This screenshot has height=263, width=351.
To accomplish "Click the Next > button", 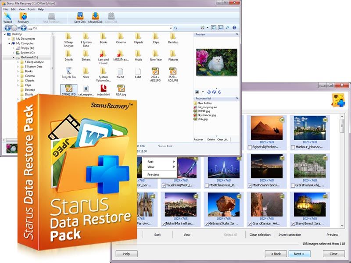I will [299, 254].
